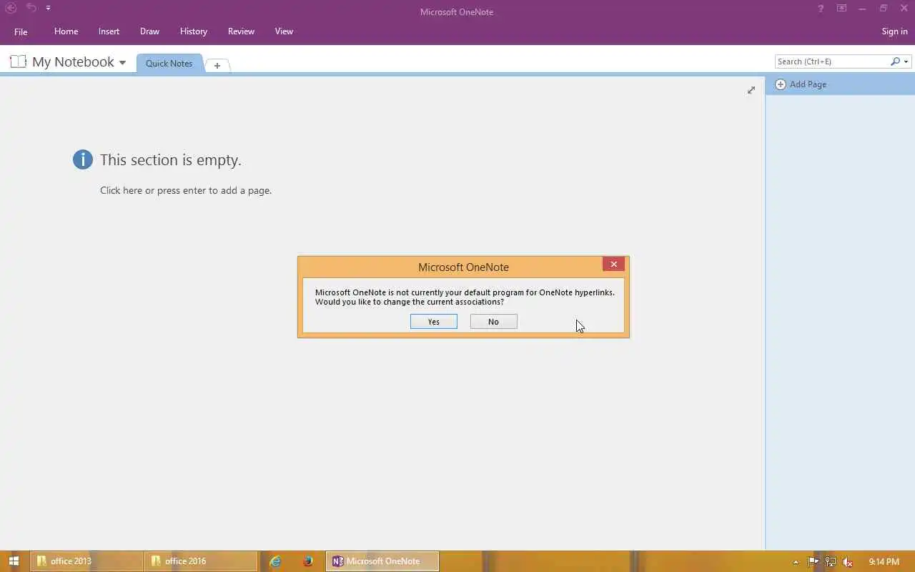
Task: Open Action Center flag icon
Action: (x=813, y=562)
